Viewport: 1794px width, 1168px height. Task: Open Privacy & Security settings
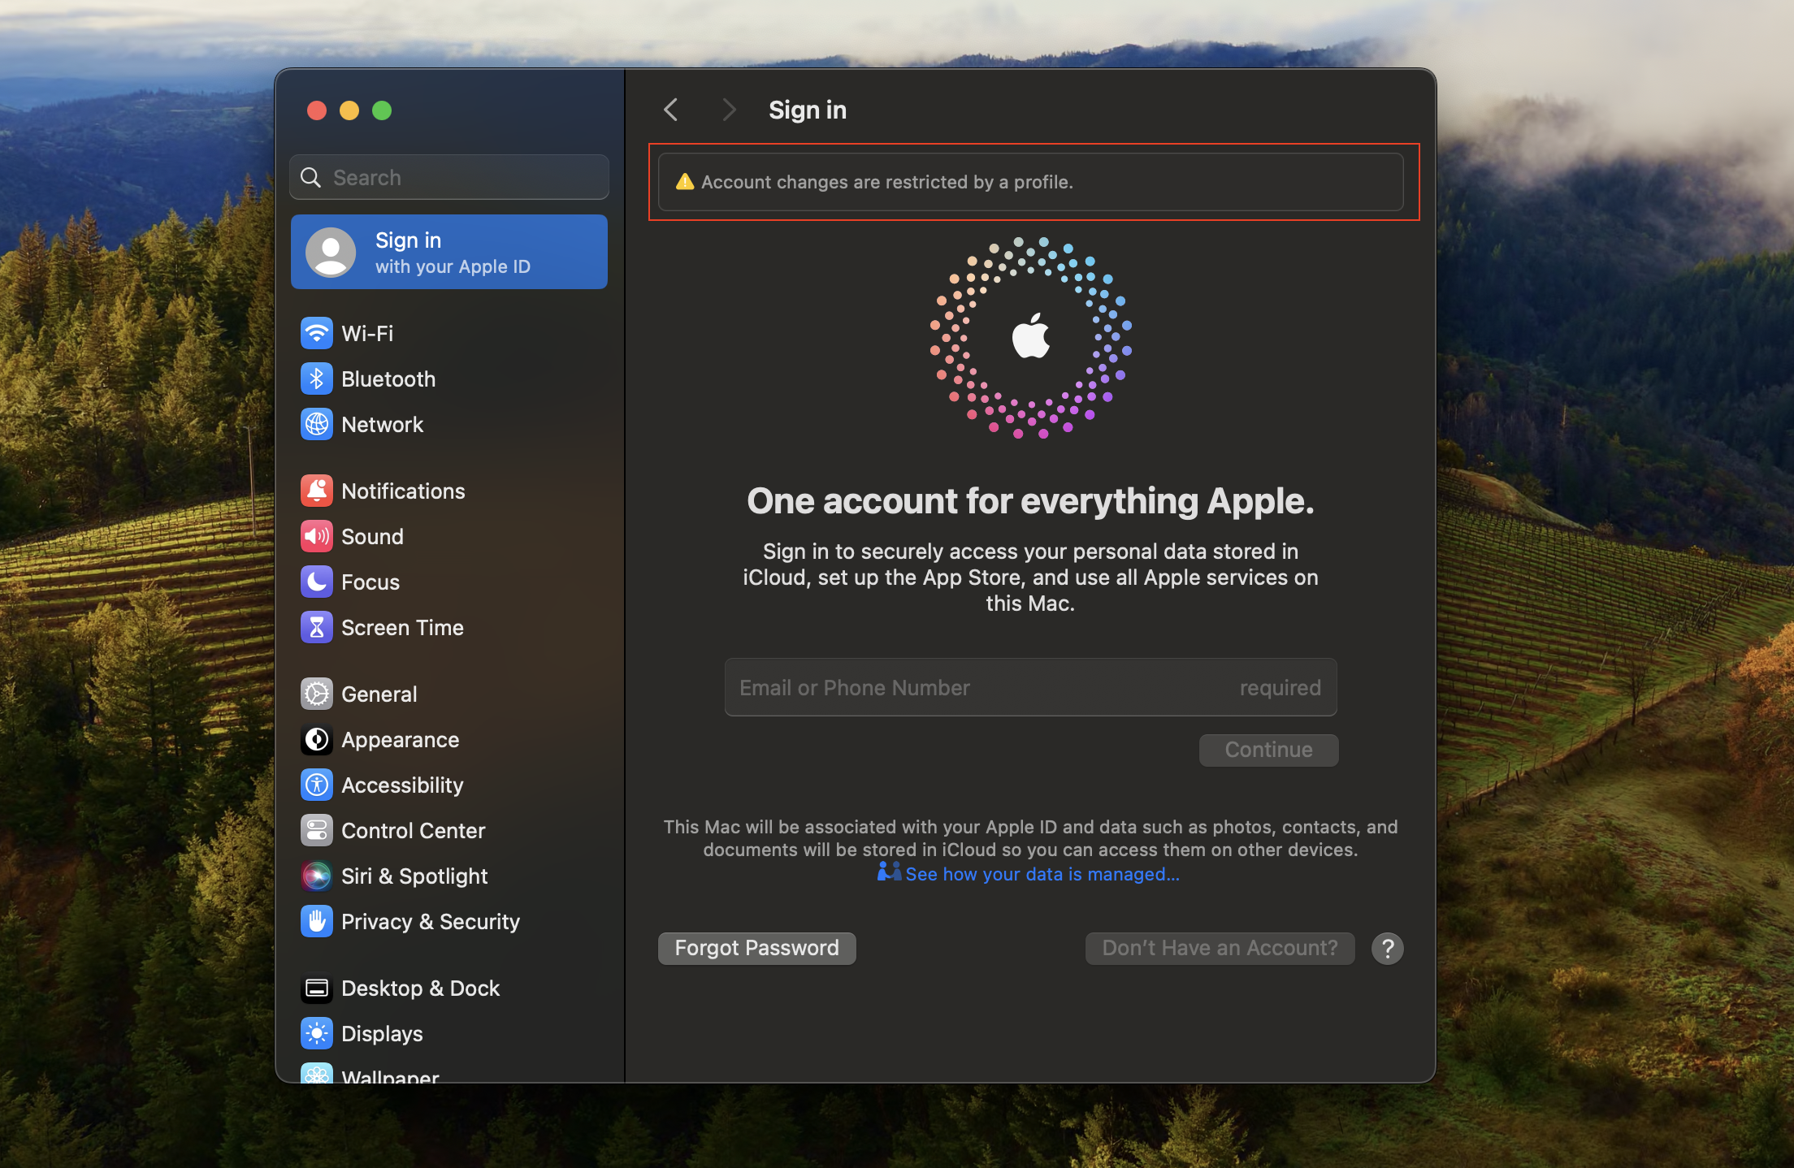[x=449, y=921]
